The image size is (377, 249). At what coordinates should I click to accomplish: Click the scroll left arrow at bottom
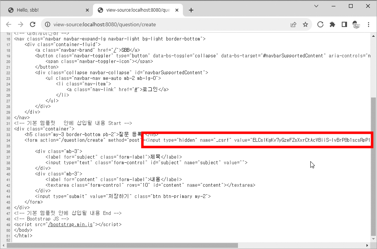click(3, 245)
